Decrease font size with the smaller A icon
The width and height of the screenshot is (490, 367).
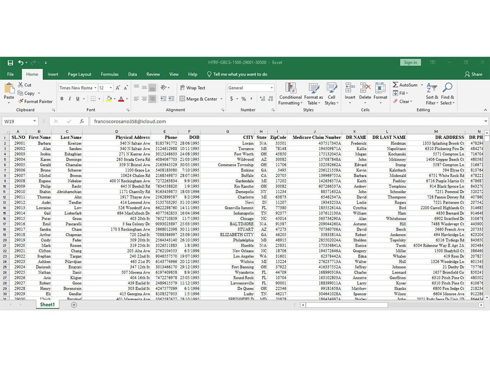tap(125, 88)
